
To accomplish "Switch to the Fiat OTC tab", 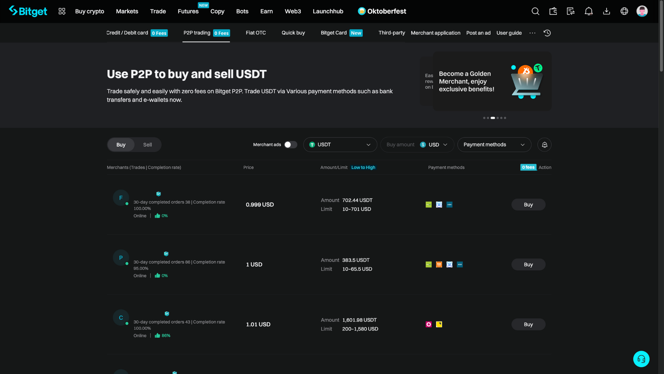I will (x=256, y=33).
